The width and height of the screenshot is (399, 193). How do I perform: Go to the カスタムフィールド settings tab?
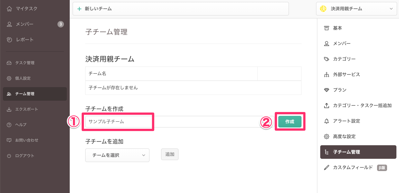tap(353, 168)
